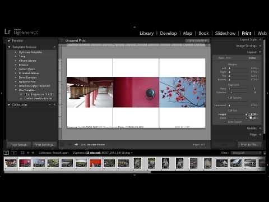Click the second window display icon
269x202 pixels.
click(13, 153)
